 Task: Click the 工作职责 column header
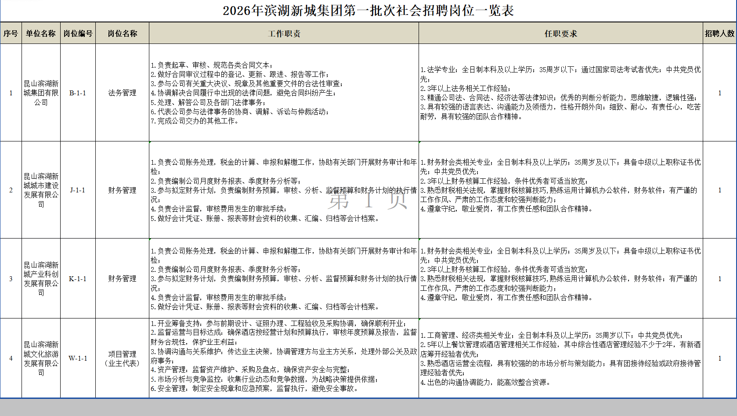point(284,33)
